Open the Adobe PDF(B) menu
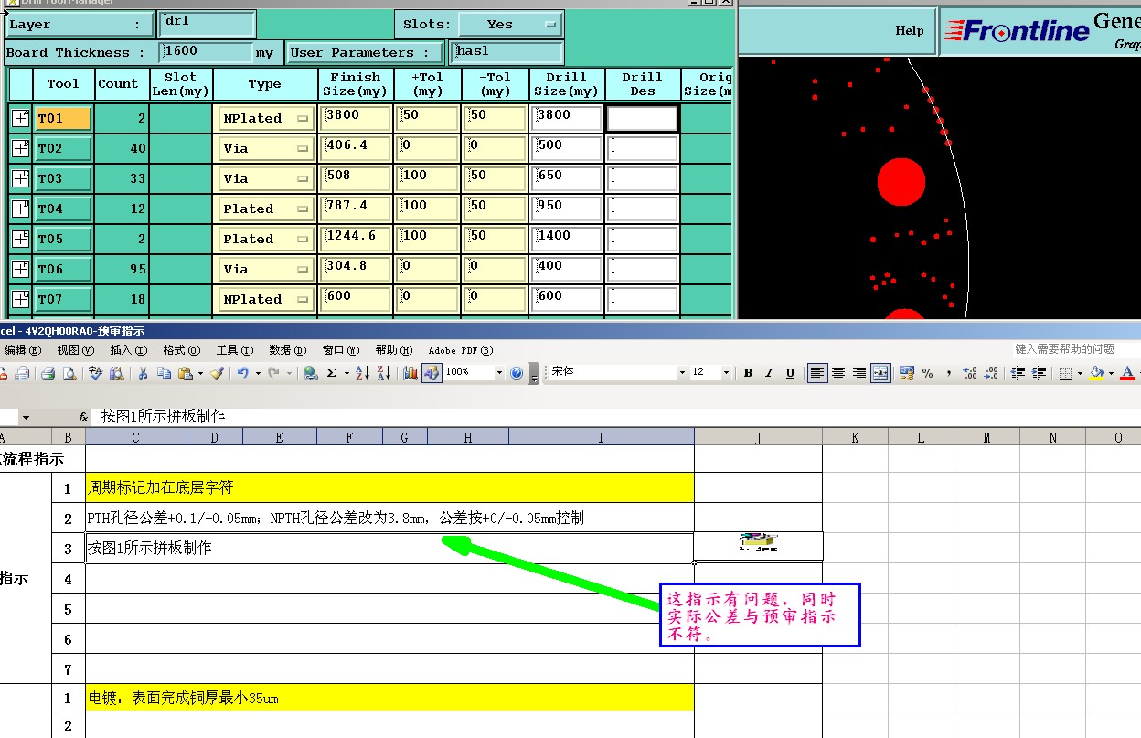This screenshot has width=1141, height=738. (461, 350)
